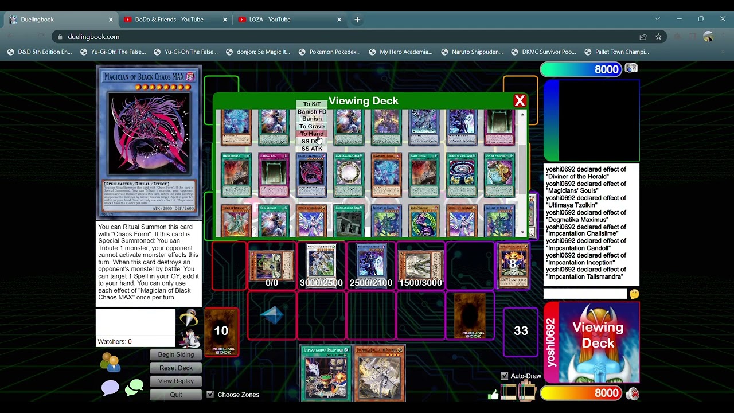Image resolution: width=734 pixels, height=413 pixels.
Task: Select the level 8 card in the right zone
Action: click(x=513, y=266)
